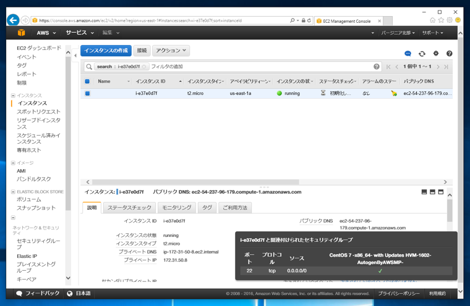Open the AMI sidebar link

21,171
